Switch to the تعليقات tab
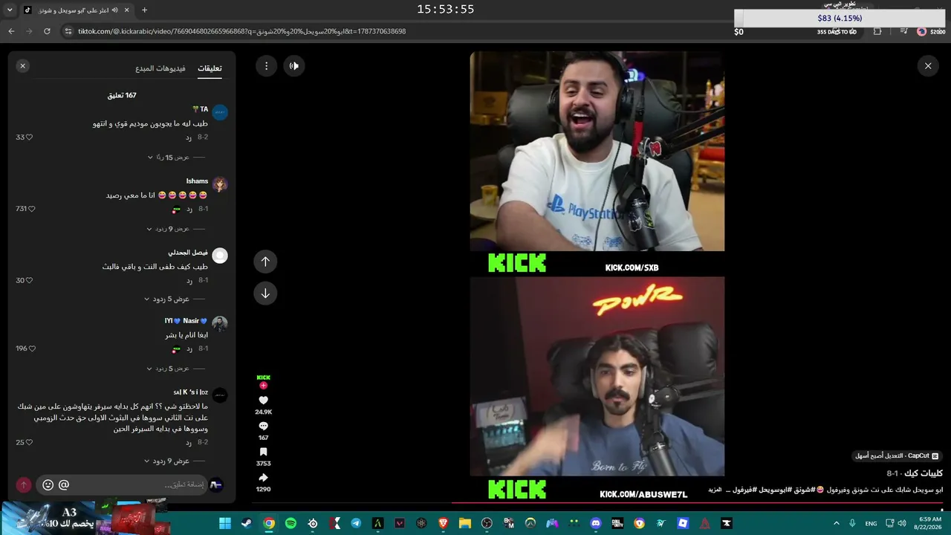 pyautogui.click(x=210, y=68)
